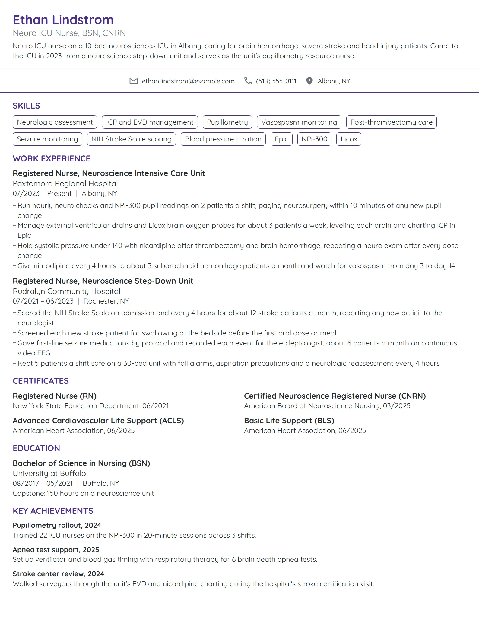Click the 'Epic' skill tag
This screenshot has height=620, width=479.
[x=282, y=139]
